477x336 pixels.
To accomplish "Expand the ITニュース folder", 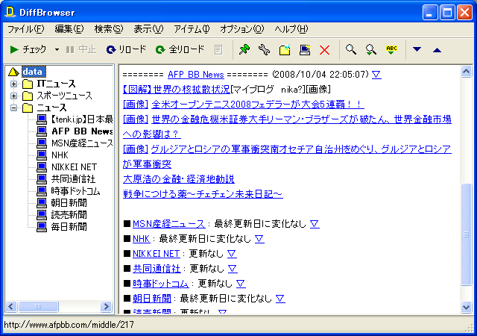I will click(13, 84).
